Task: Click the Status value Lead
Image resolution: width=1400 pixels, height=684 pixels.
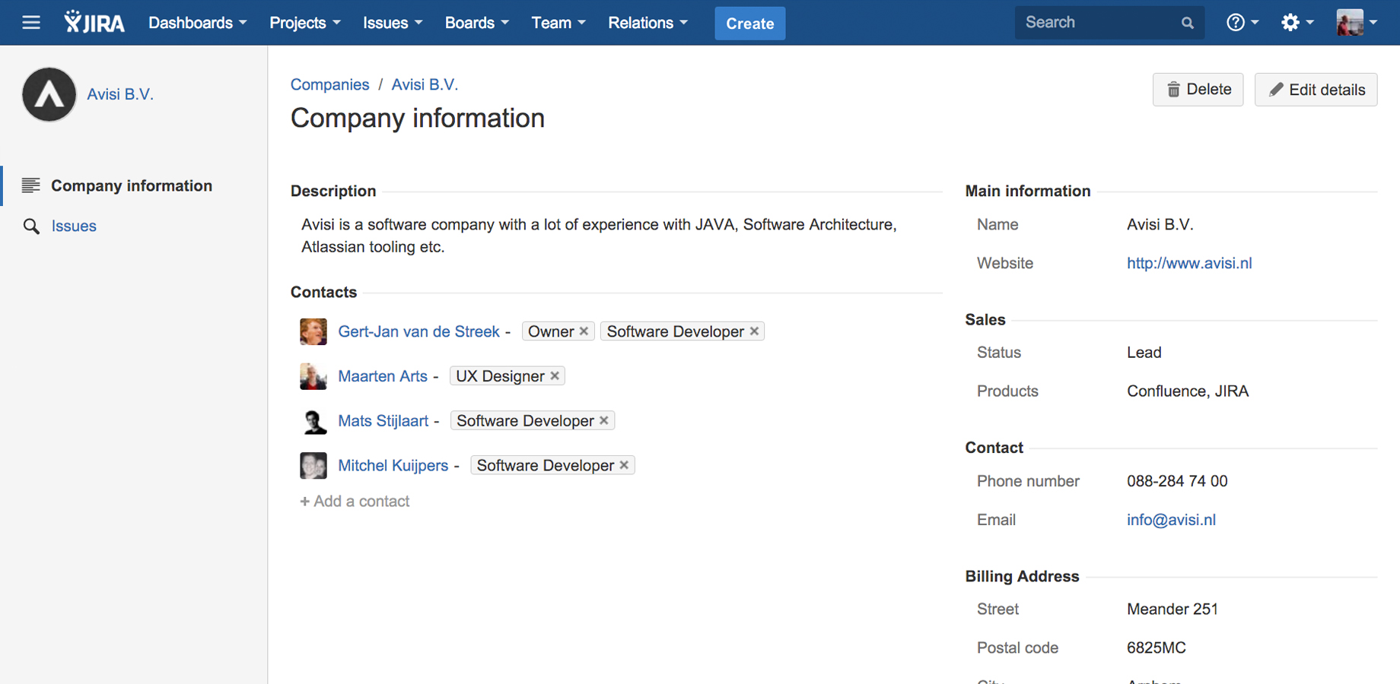Action: pos(1144,353)
